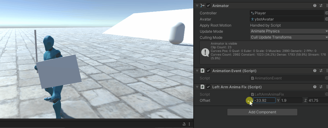This screenshot has height=128, width=328.
Task: Open Animator preset settings sliders icon
Action: (321, 5)
